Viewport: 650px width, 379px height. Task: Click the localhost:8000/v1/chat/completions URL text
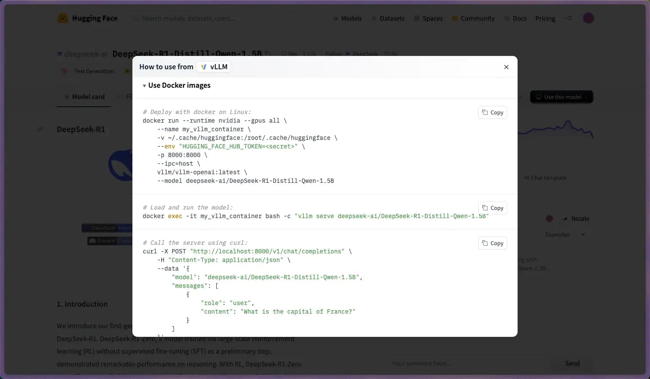[267, 252]
